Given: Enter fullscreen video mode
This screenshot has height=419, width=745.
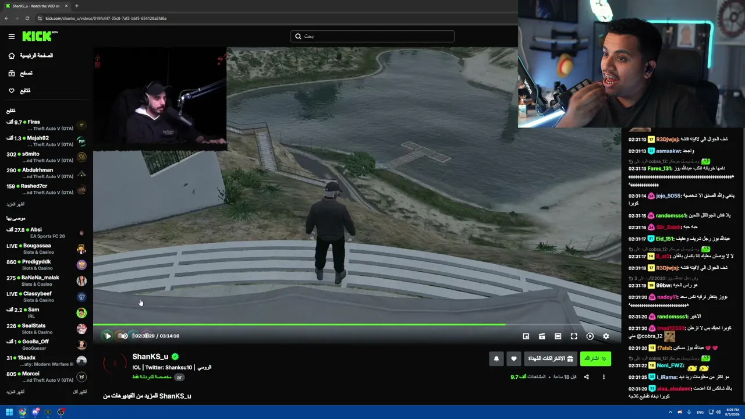Looking at the screenshot, I should point(574,336).
